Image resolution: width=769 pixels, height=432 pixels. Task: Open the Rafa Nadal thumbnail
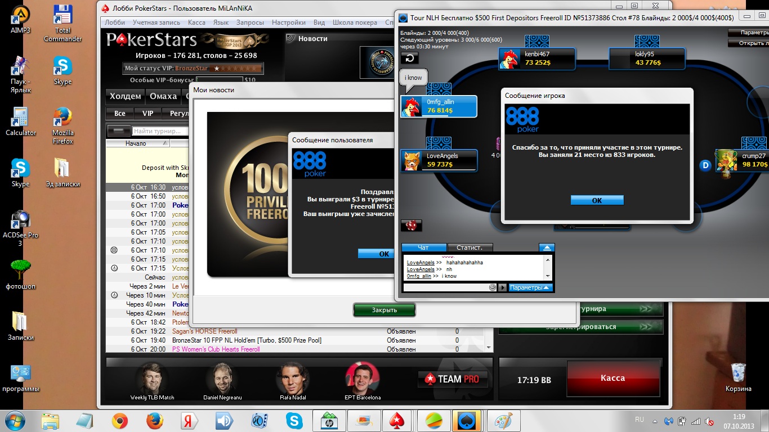coord(293,381)
